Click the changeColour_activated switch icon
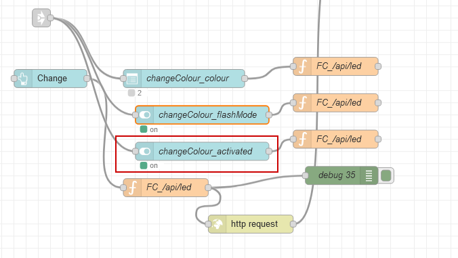This screenshot has height=258, width=458. (145, 151)
